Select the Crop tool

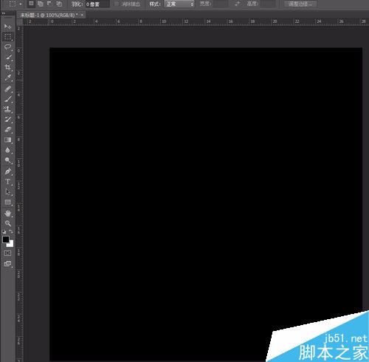(x=7, y=67)
